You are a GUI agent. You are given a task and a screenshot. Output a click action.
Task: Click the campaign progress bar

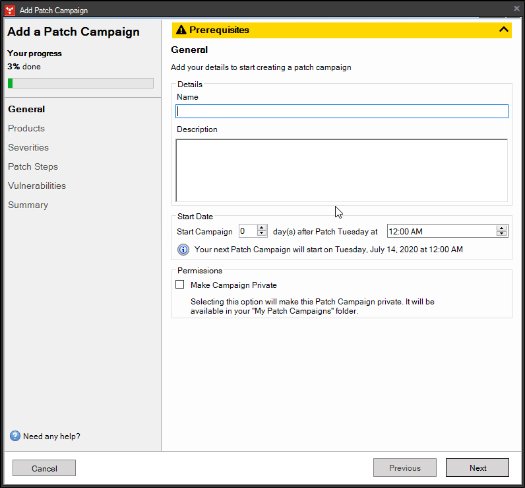click(80, 83)
